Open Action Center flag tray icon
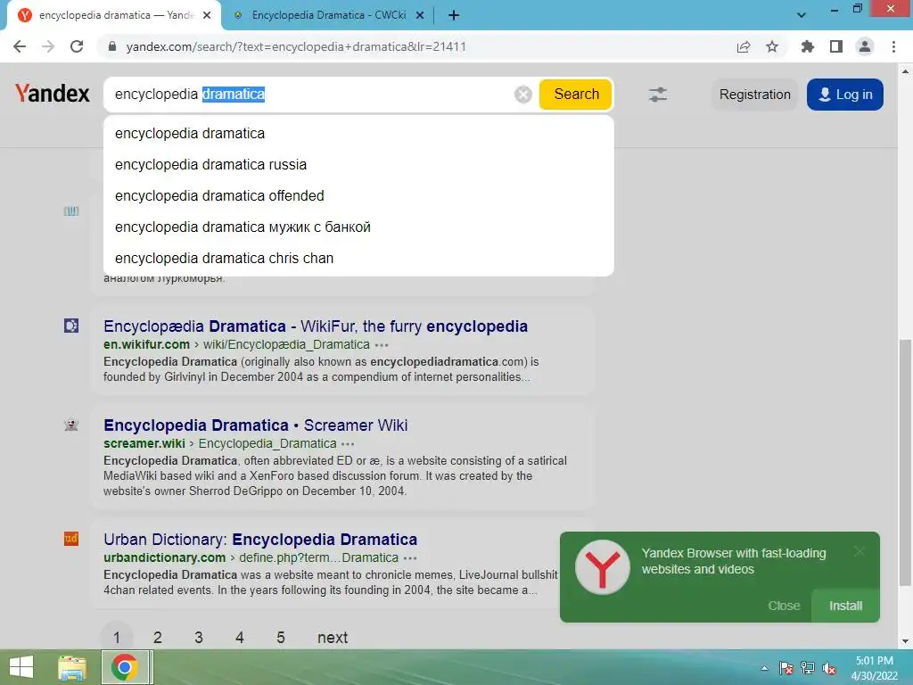 pyautogui.click(x=786, y=668)
